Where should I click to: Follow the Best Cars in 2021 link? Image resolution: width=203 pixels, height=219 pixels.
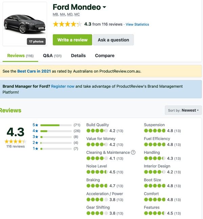point(34,71)
